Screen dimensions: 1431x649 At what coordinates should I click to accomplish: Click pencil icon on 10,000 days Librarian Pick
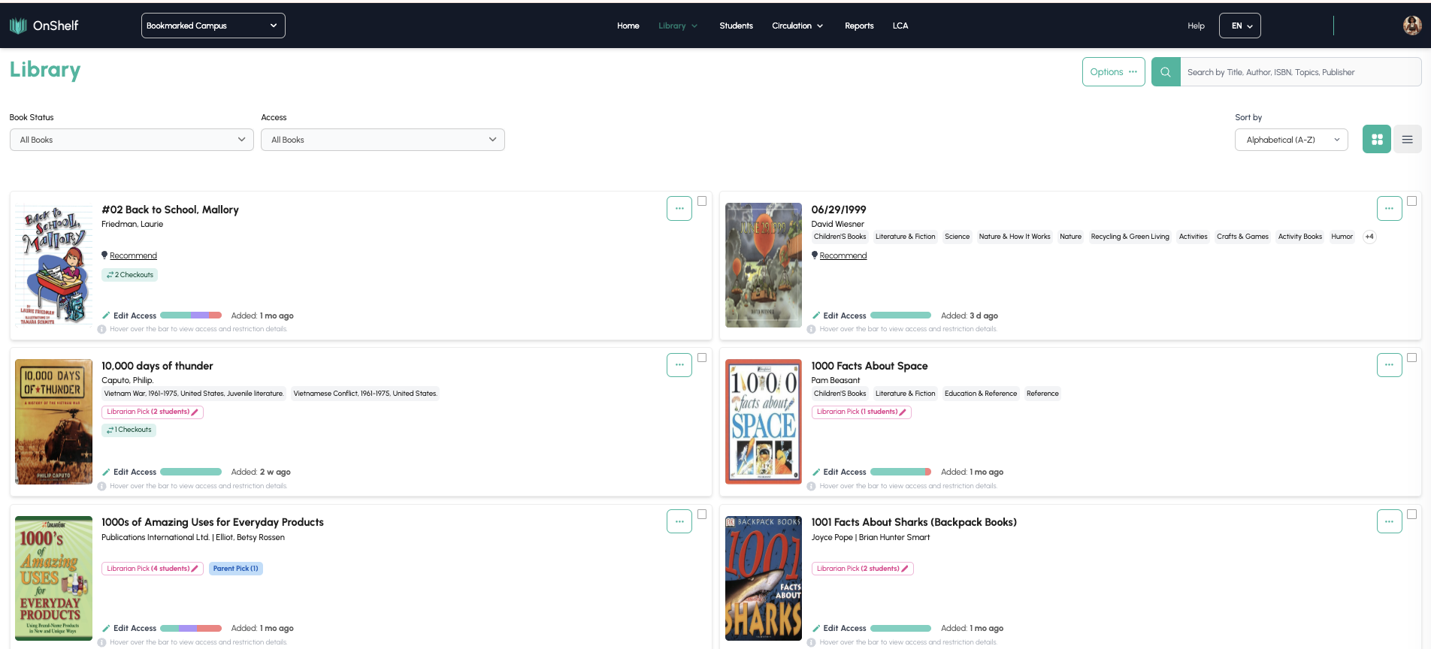point(195,412)
